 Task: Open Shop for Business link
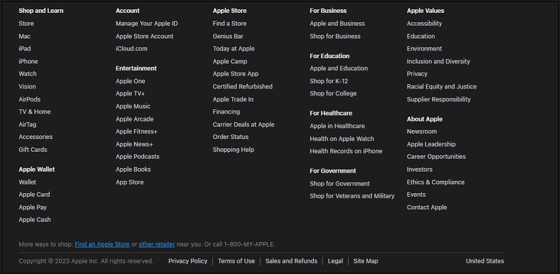335,37
